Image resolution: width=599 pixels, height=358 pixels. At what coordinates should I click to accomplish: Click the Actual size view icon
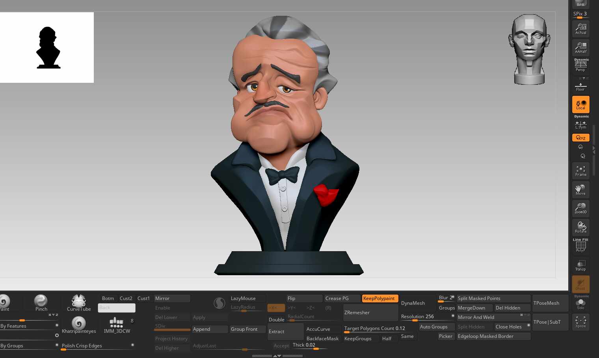pos(580,28)
